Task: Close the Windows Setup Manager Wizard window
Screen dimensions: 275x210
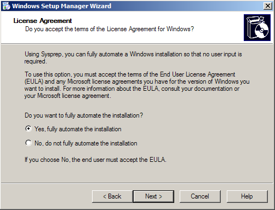Action: [x=267, y=6]
